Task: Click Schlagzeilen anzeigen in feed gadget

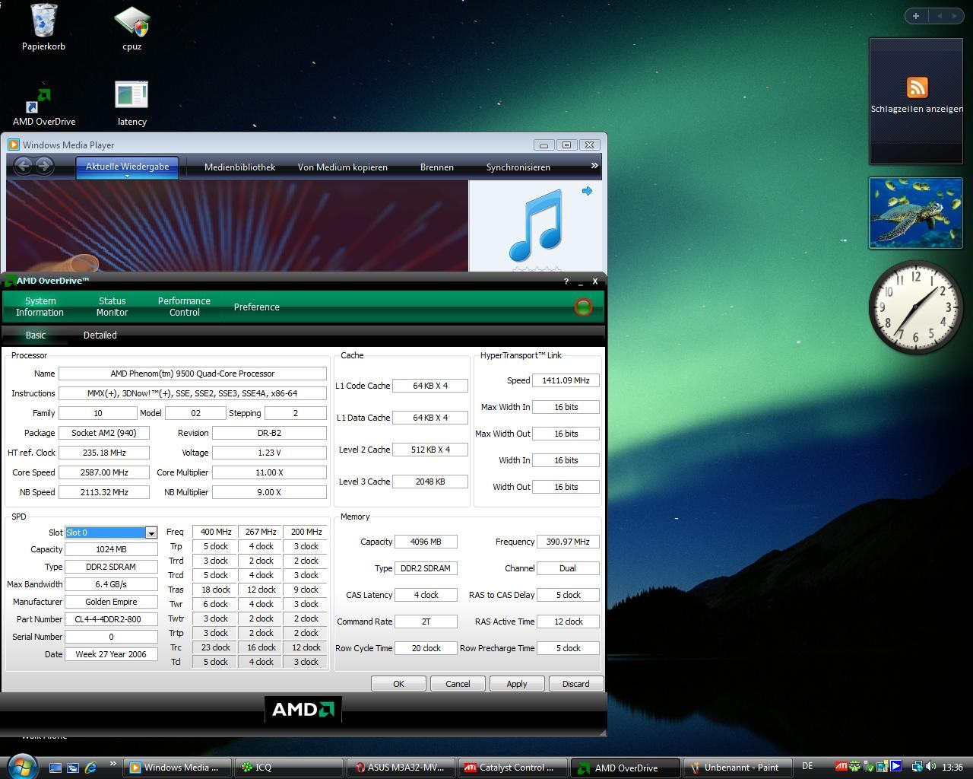Action: pos(917,109)
